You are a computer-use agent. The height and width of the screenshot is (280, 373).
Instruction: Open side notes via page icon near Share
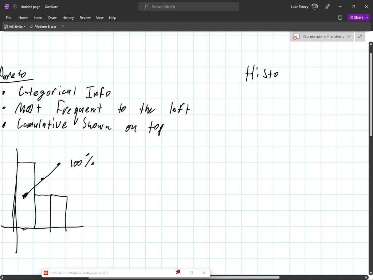pyautogui.click(x=340, y=17)
